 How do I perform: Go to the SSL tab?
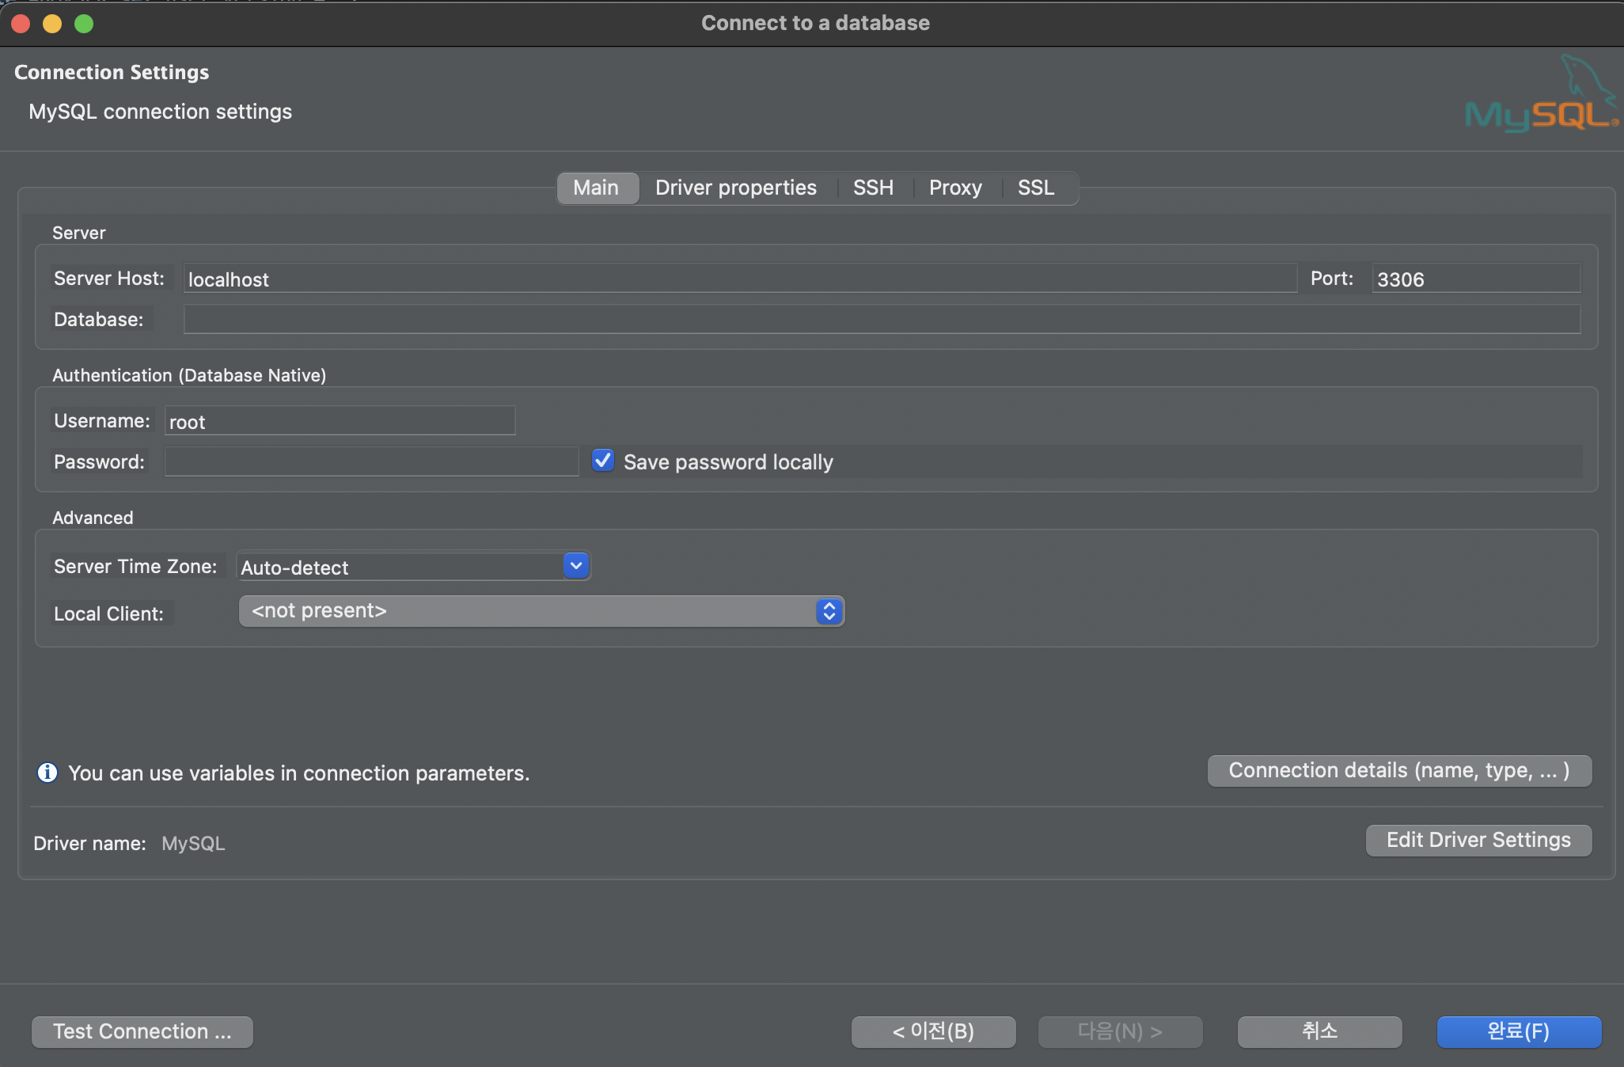point(1035,188)
